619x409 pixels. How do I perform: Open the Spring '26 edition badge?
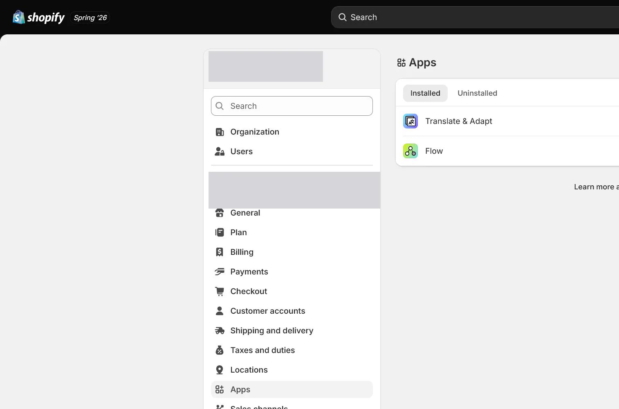point(90,18)
